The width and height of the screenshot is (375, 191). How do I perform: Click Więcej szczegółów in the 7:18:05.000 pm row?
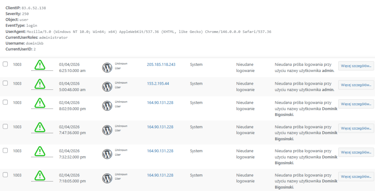click(x=356, y=176)
